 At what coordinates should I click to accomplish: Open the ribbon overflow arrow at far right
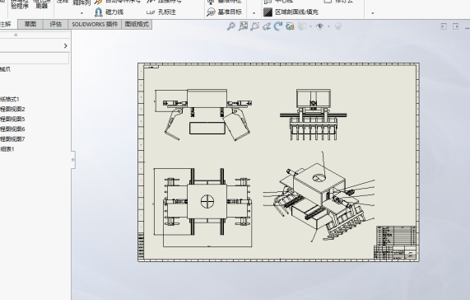tap(373, 13)
